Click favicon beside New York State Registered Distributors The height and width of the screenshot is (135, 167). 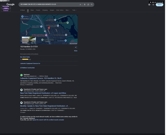tap(21, 90)
